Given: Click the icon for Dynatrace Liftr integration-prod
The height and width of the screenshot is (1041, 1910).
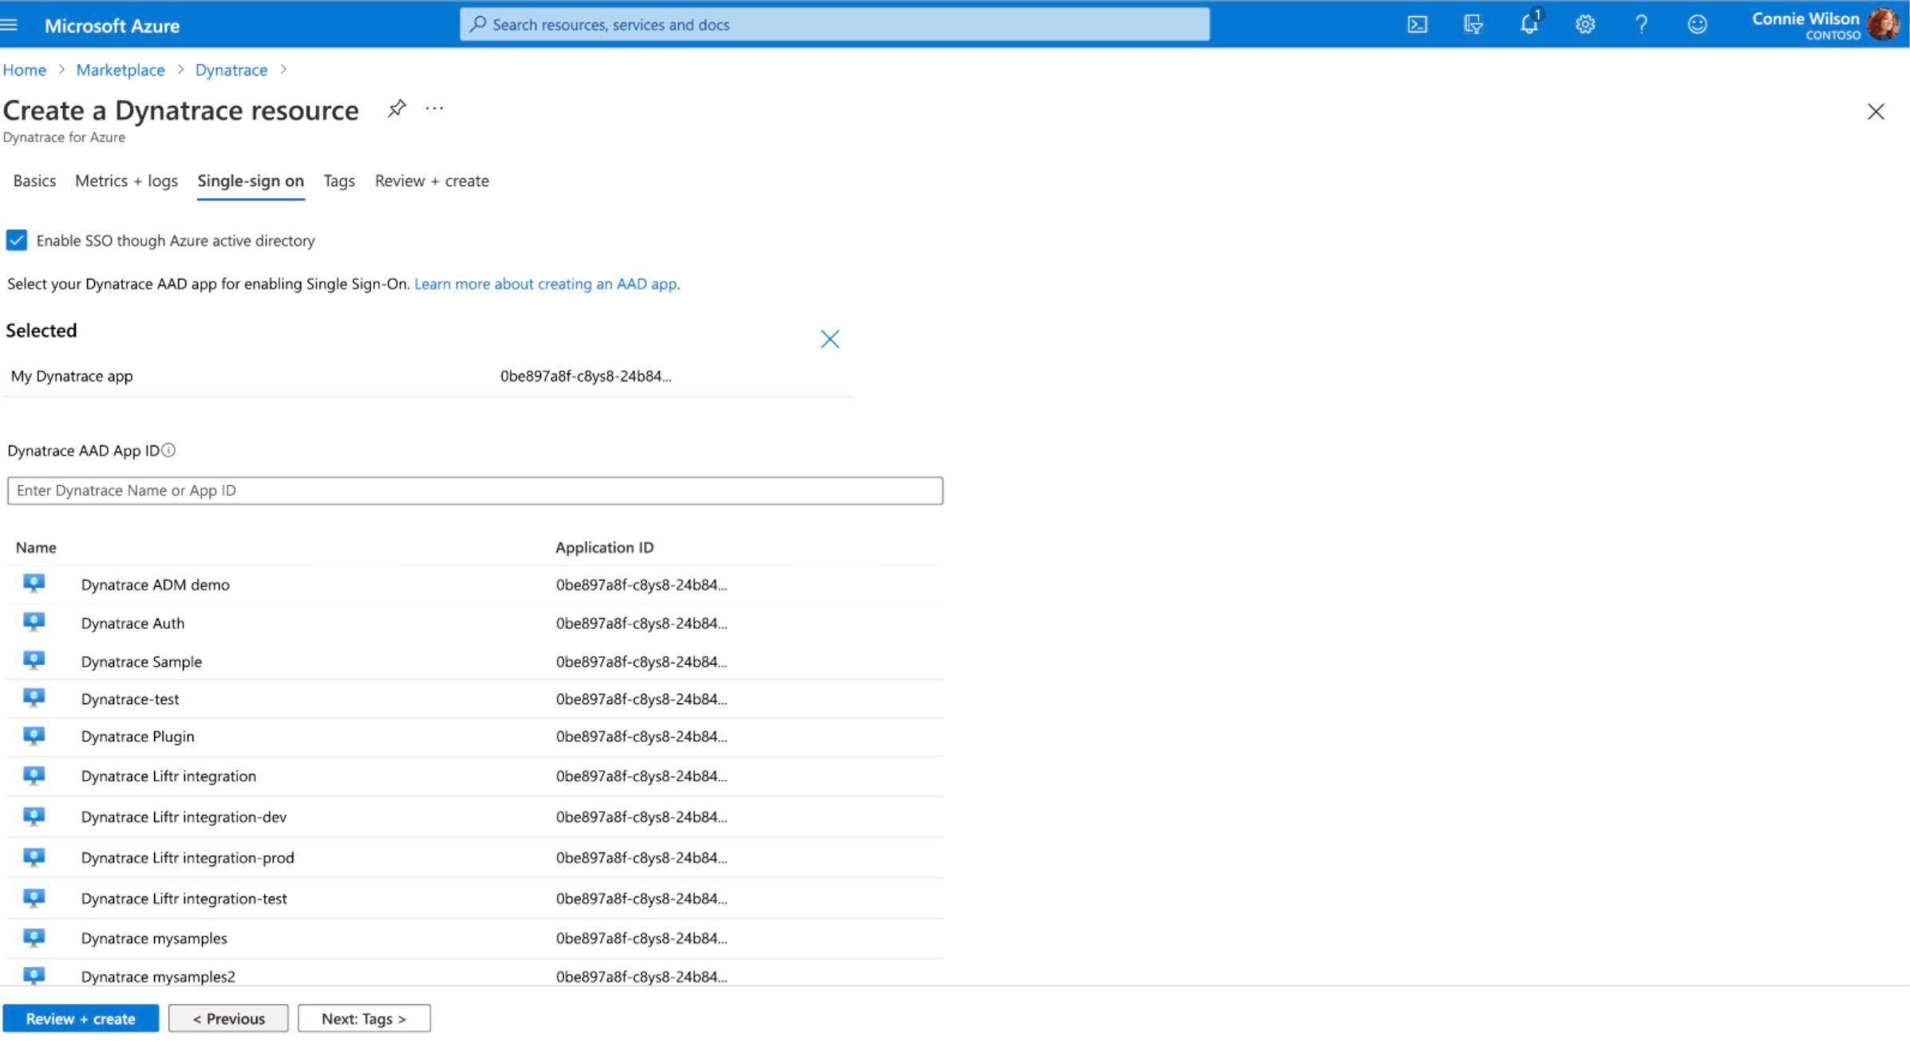Looking at the screenshot, I should click(x=34, y=857).
